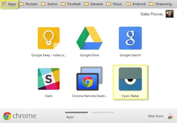177x123 pixels.
Task: Open the Apps shortcut in bookmarks bar
Action: coord(9,4)
